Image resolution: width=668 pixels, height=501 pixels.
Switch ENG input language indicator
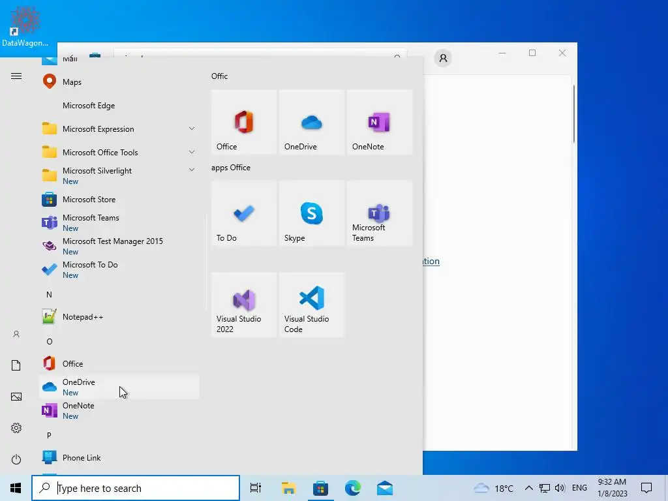pos(579,488)
